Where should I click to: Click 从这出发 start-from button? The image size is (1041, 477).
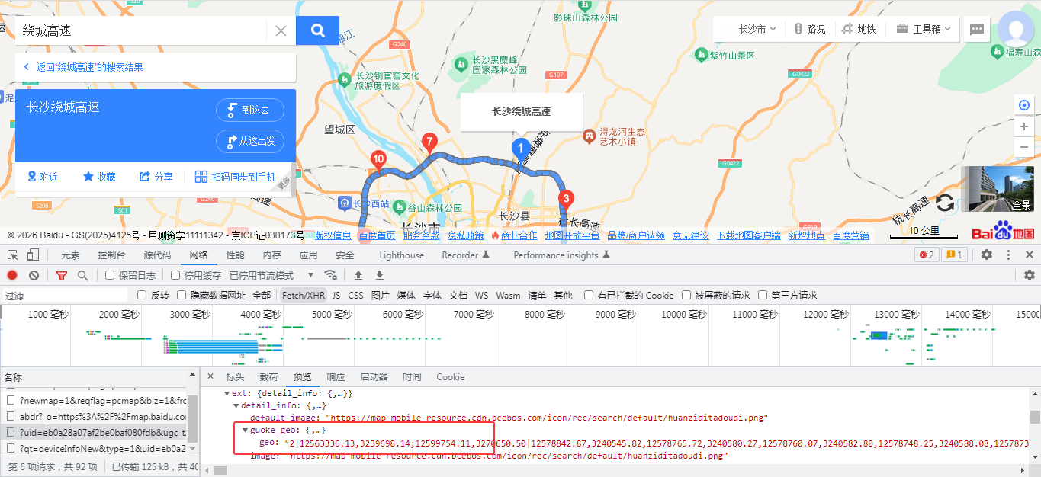click(250, 141)
